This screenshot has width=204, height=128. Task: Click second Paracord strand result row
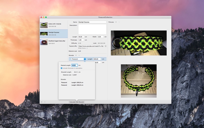coord(72,85)
